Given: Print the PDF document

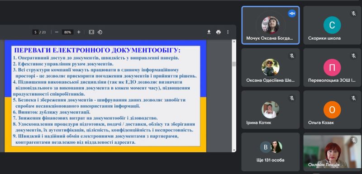Looking at the screenshot, I should pos(219,32).
